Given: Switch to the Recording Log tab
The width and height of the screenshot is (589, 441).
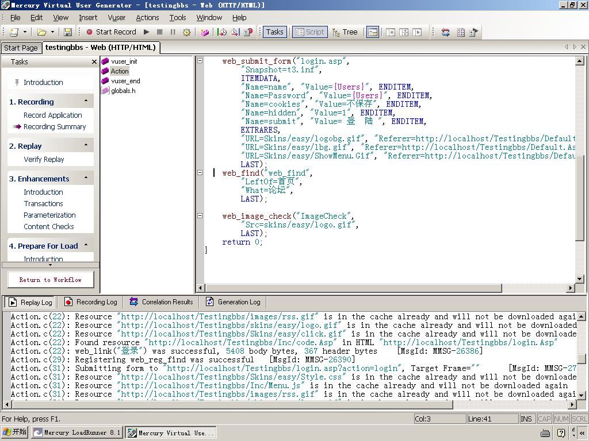Looking at the screenshot, I should (90, 302).
